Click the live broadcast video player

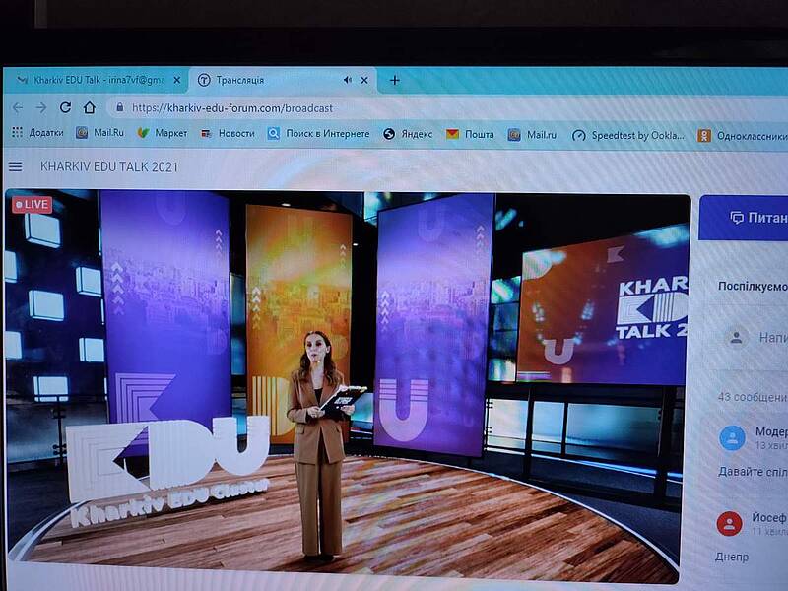[x=347, y=386]
